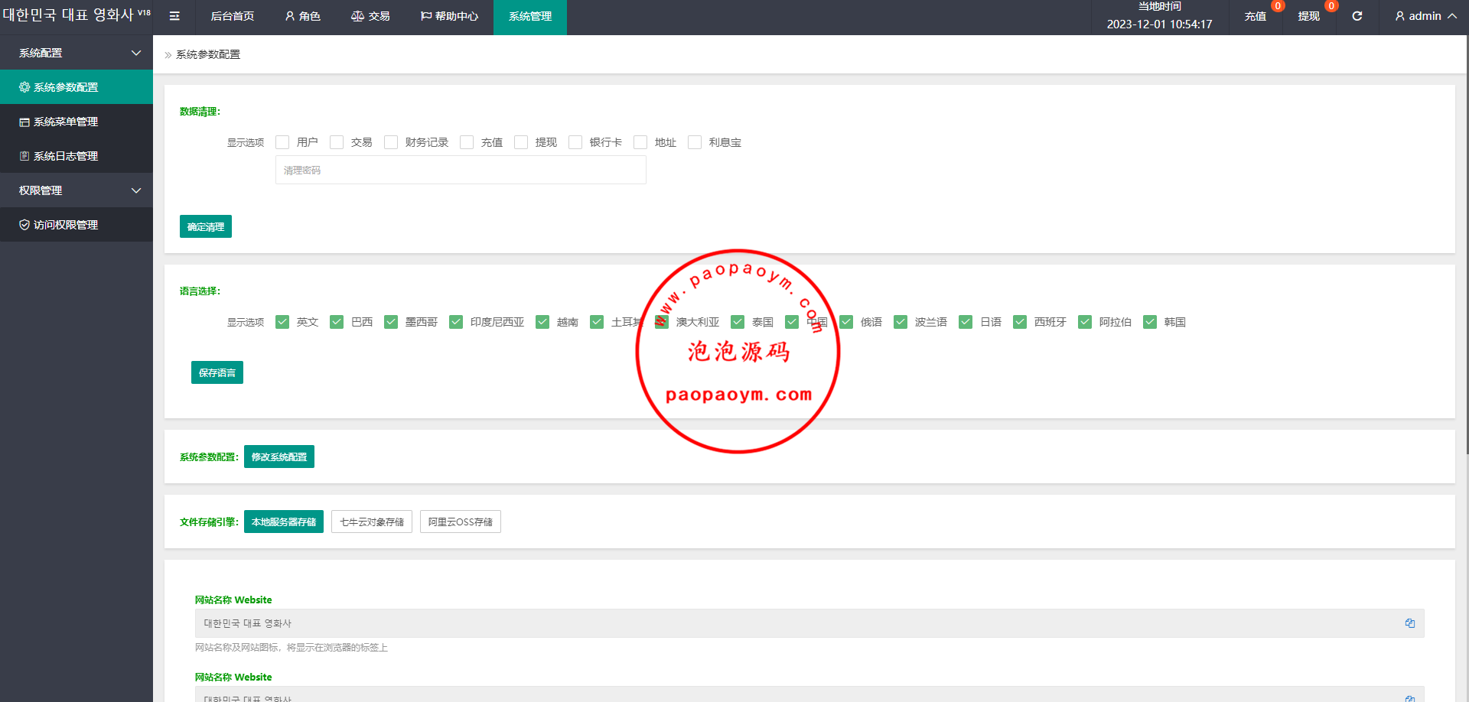Uncheck the 韩国 language checkbox

(1150, 322)
